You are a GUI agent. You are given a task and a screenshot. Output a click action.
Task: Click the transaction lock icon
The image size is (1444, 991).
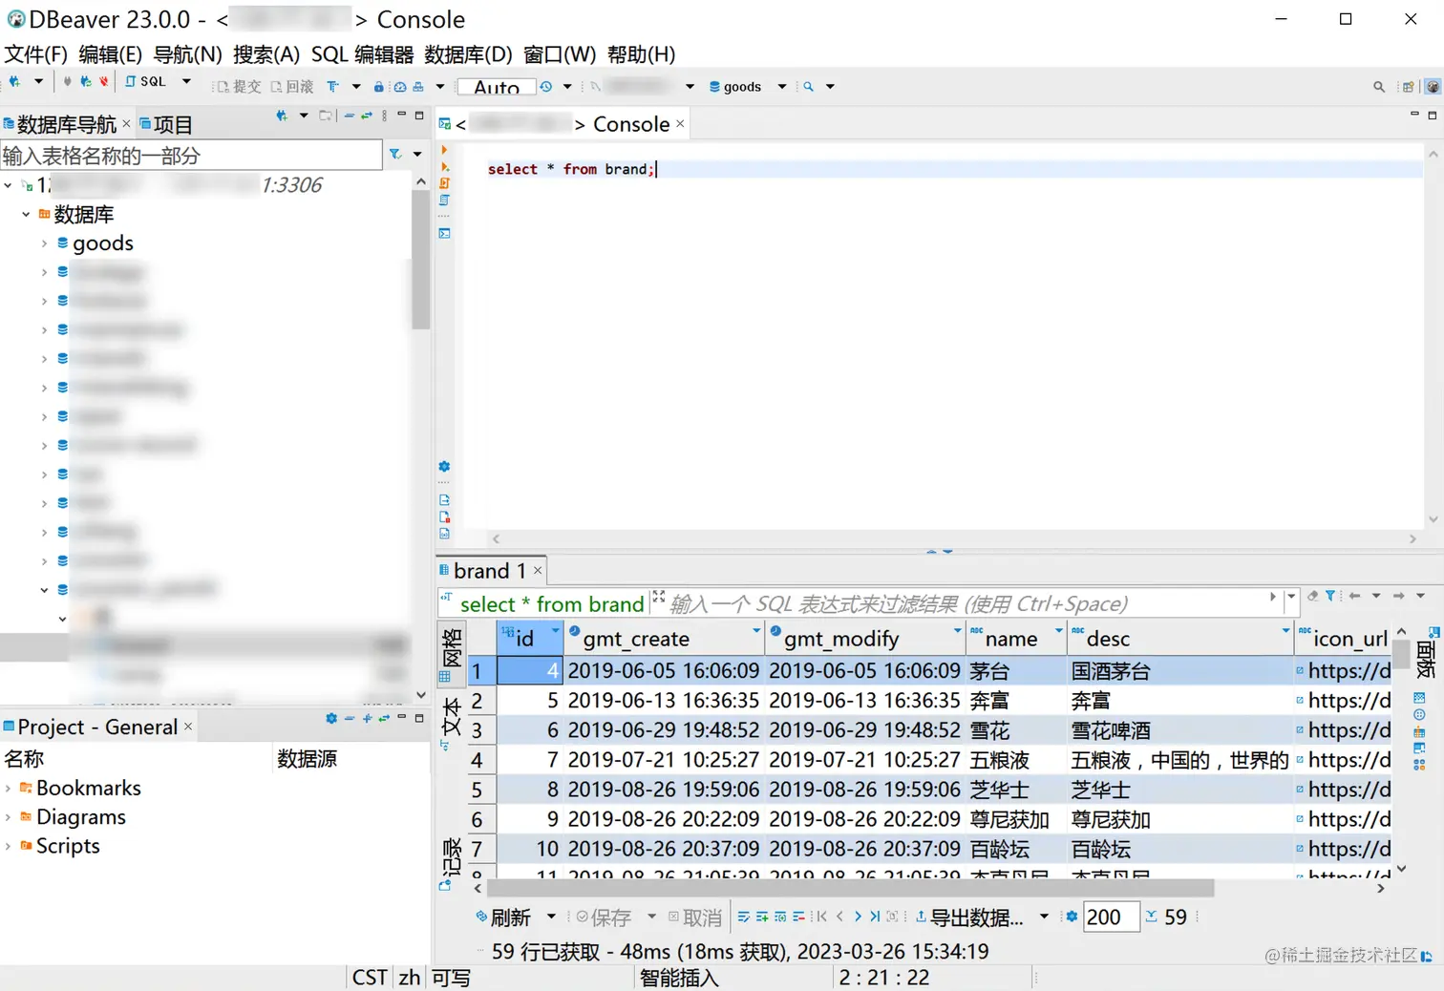378,87
